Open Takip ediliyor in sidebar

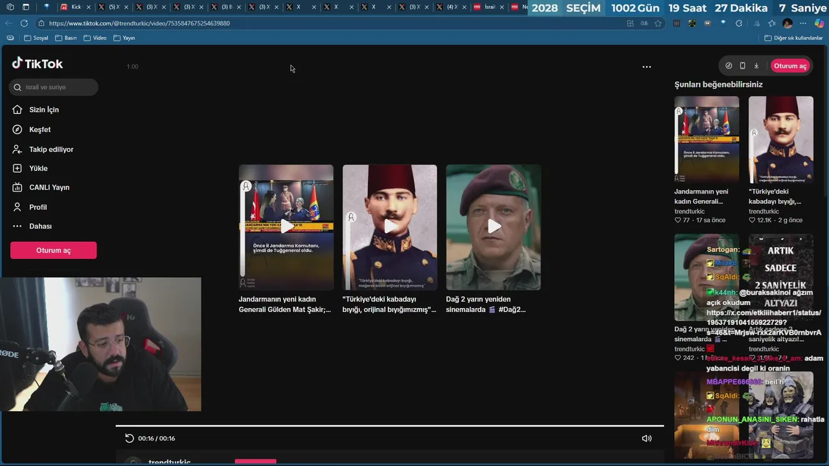click(x=43, y=150)
